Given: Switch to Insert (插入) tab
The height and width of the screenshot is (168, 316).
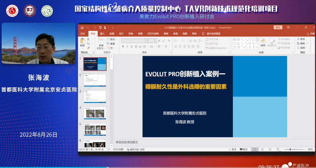Looking at the screenshot, I should (x=102, y=34).
